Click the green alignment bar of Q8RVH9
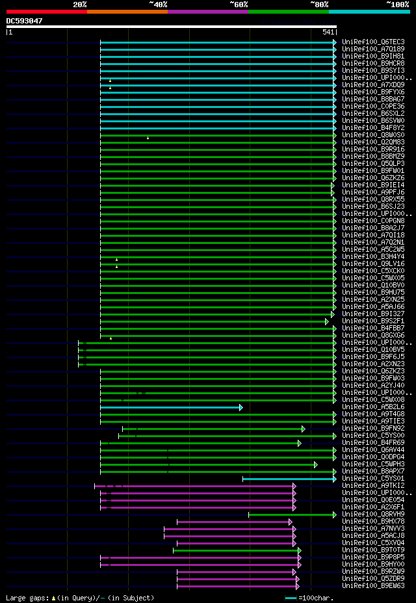The height and width of the screenshot is (603, 416). click(292, 515)
